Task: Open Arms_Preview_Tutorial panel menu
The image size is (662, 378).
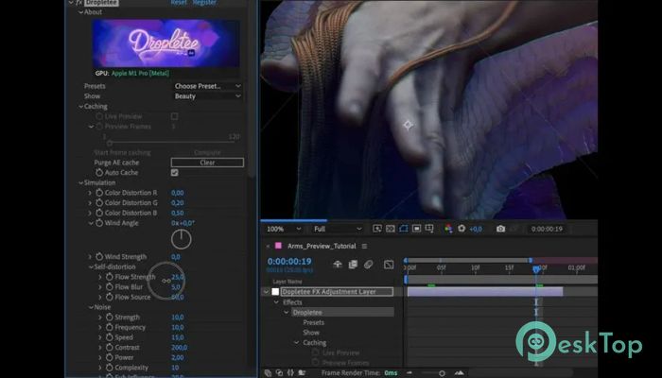Action: (364, 246)
